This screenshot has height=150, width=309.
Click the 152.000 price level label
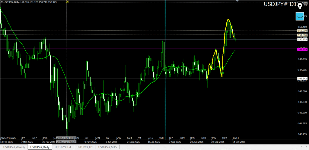pos(302,31)
